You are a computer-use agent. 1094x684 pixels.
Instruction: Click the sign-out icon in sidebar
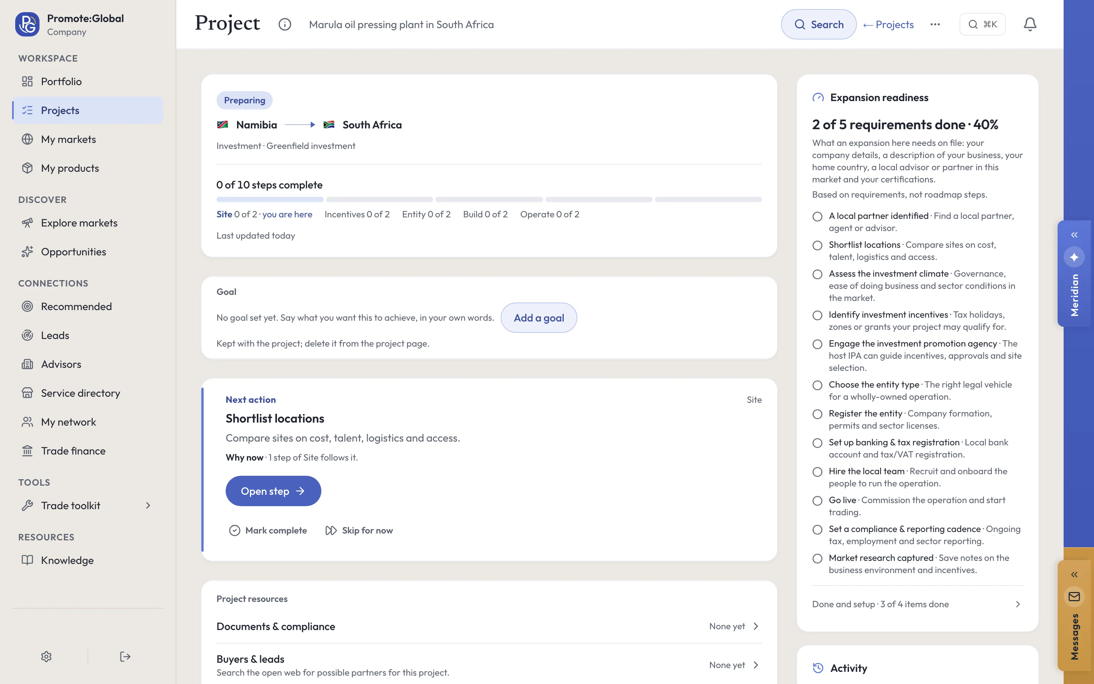pos(125,656)
